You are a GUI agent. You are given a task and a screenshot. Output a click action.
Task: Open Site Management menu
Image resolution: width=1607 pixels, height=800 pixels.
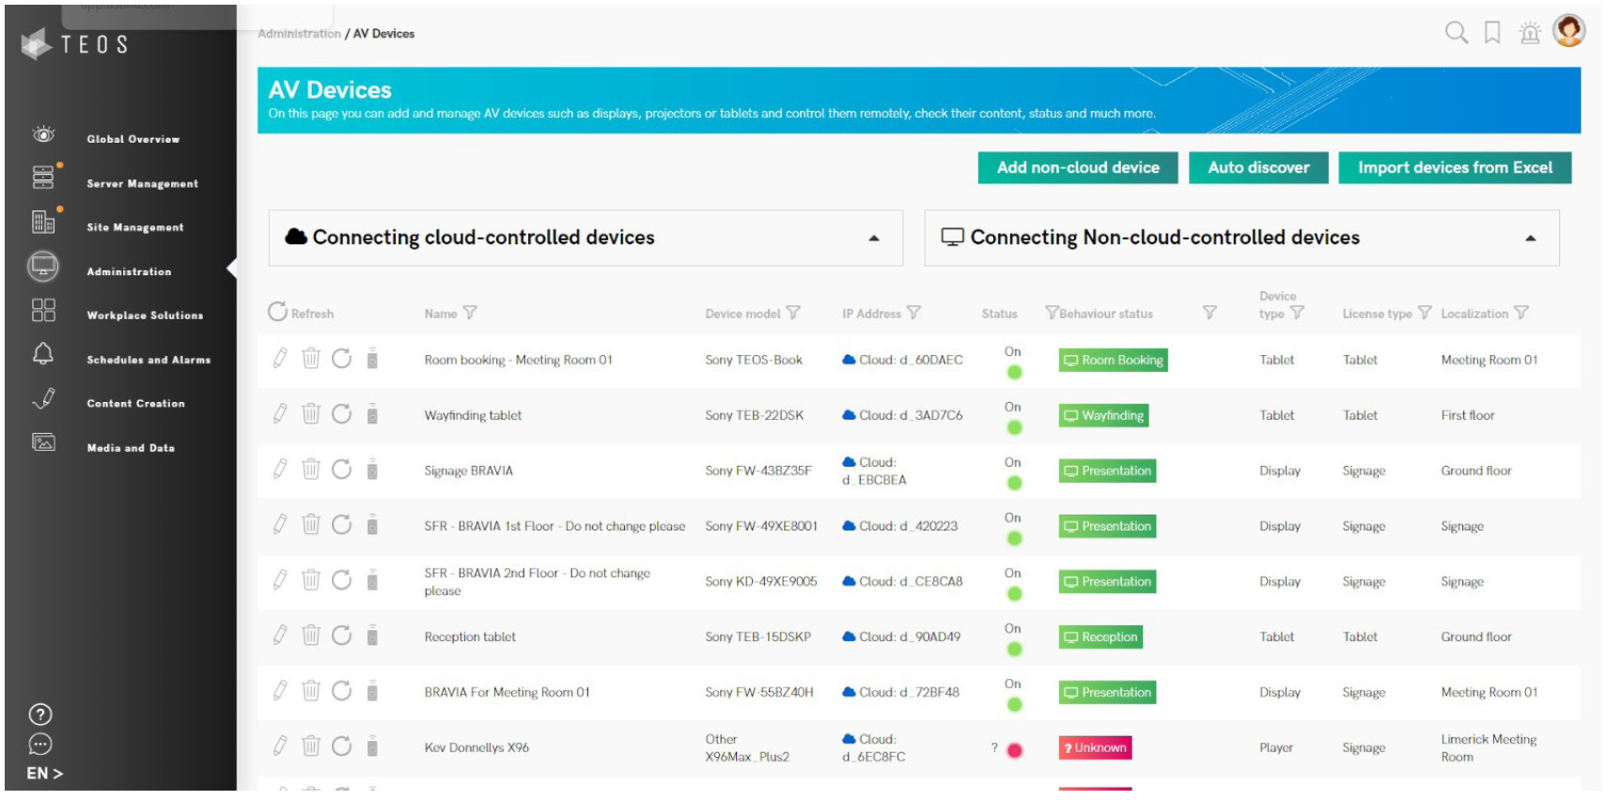point(135,227)
